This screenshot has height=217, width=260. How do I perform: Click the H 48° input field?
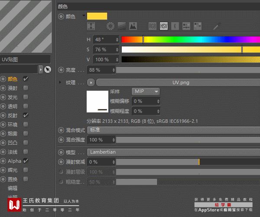[106, 39]
